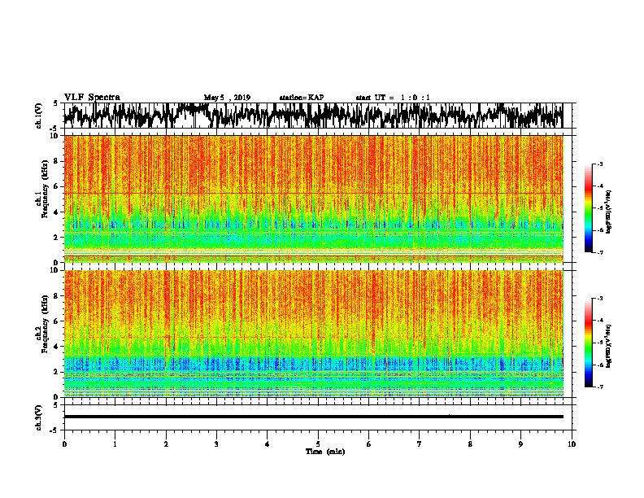Click the "Time (min)" axis label
This screenshot has width=644, height=498.
tap(325, 452)
